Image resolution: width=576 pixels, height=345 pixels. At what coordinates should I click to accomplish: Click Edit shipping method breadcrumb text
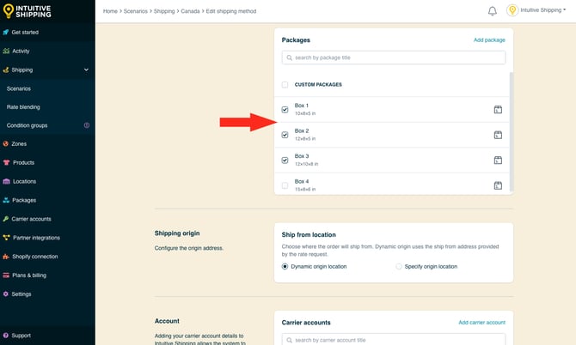point(231,11)
